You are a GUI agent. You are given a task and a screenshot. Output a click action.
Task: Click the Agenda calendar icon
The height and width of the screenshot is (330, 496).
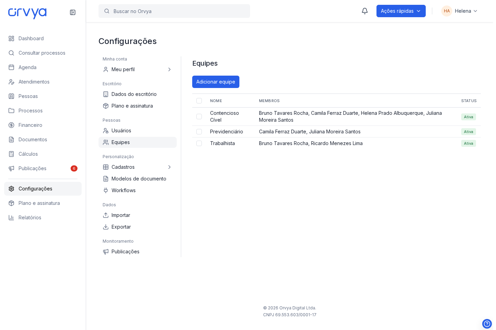11,67
